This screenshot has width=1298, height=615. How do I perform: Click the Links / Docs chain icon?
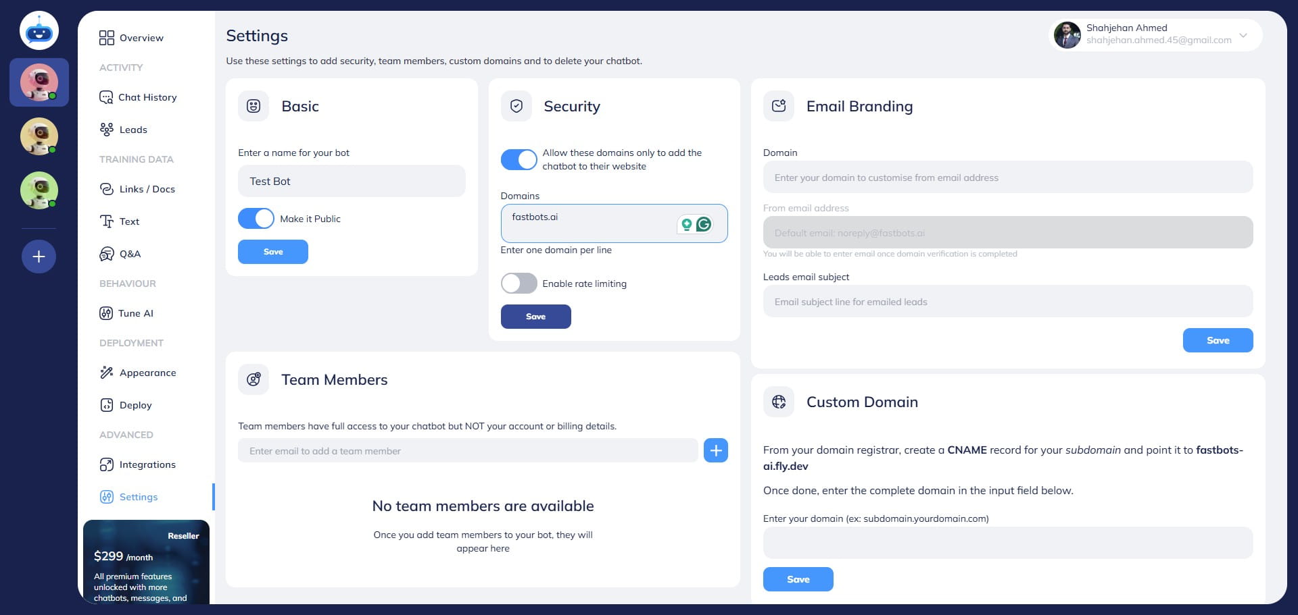coord(107,189)
